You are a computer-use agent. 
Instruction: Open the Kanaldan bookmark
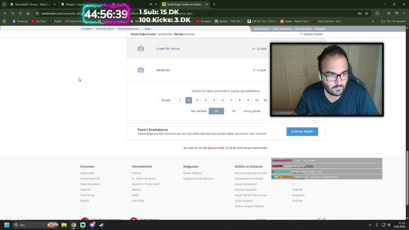click(x=204, y=21)
